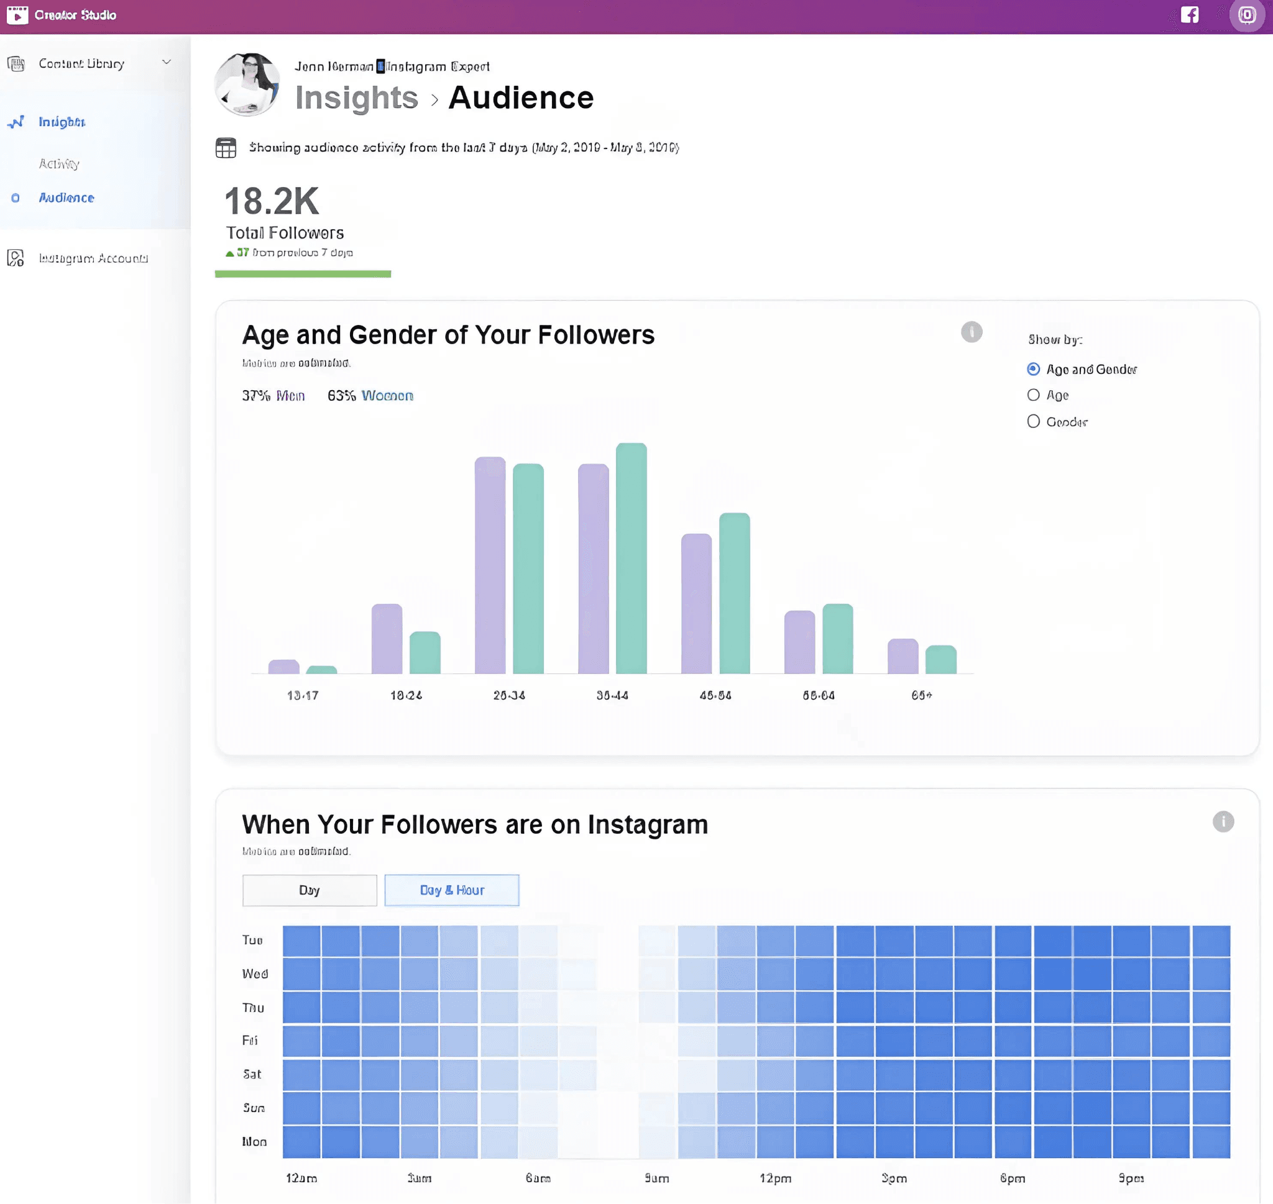Click the Insights graph icon
1273x1204 pixels.
[16, 122]
